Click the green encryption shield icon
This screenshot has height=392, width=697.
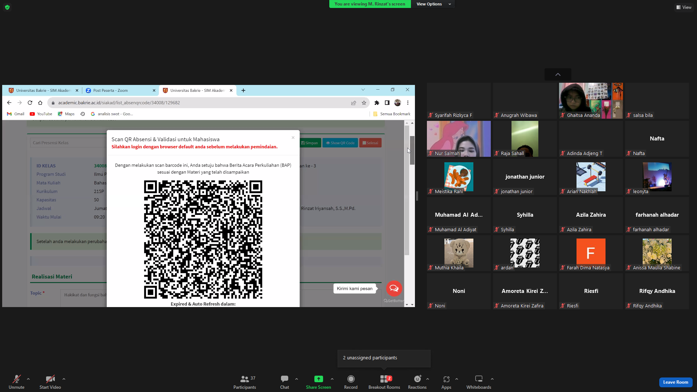(7, 7)
